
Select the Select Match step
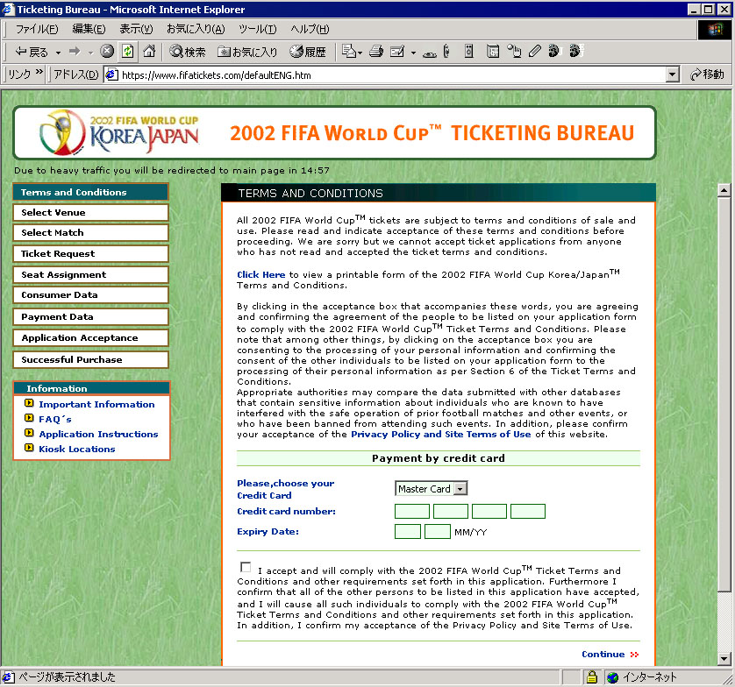pyautogui.click(x=90, y=233)
